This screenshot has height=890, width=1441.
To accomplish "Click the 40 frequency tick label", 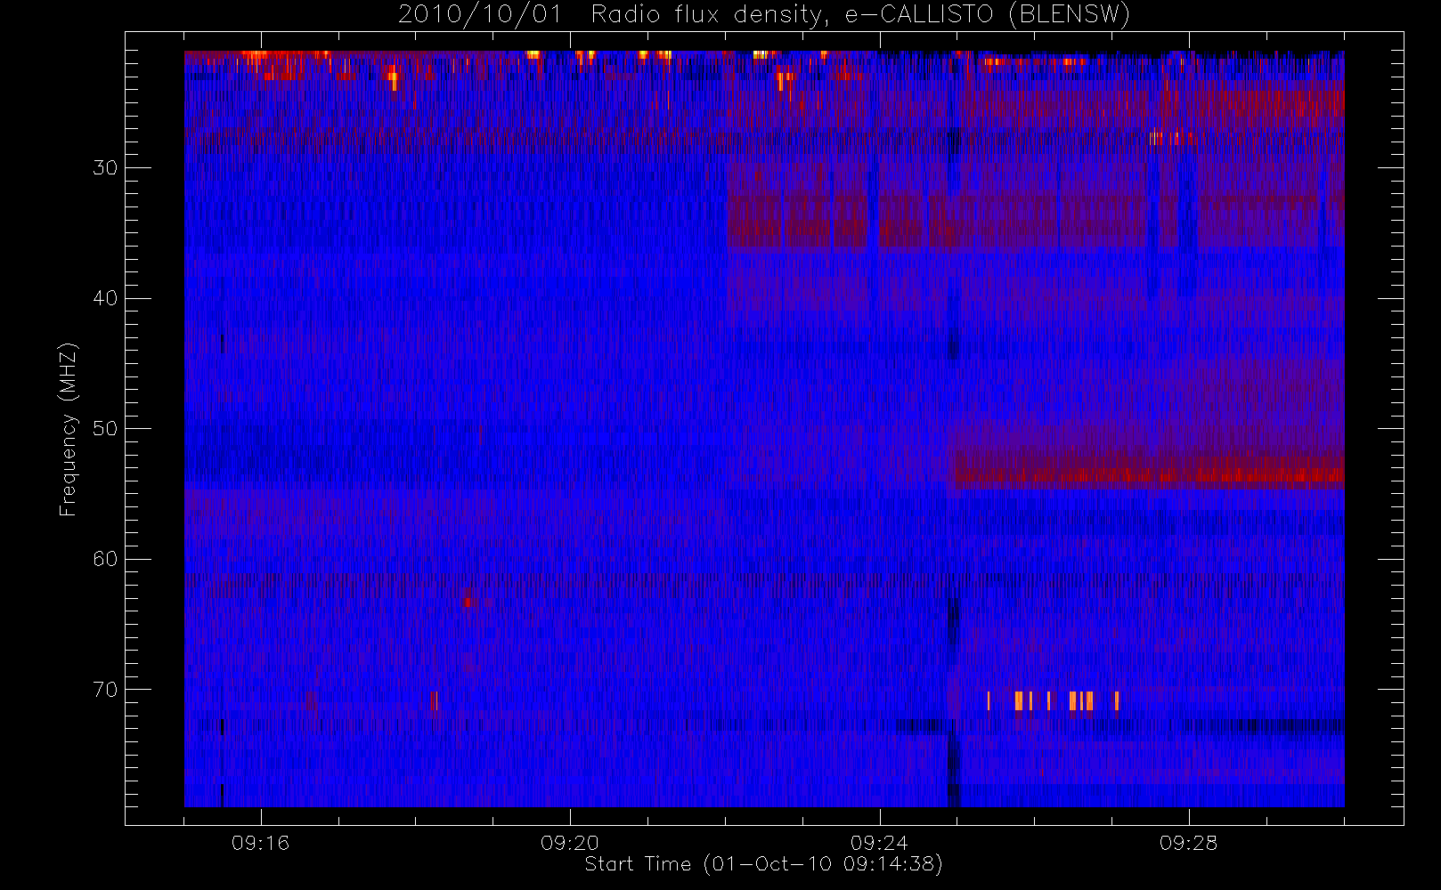I will tap(105, 298).
